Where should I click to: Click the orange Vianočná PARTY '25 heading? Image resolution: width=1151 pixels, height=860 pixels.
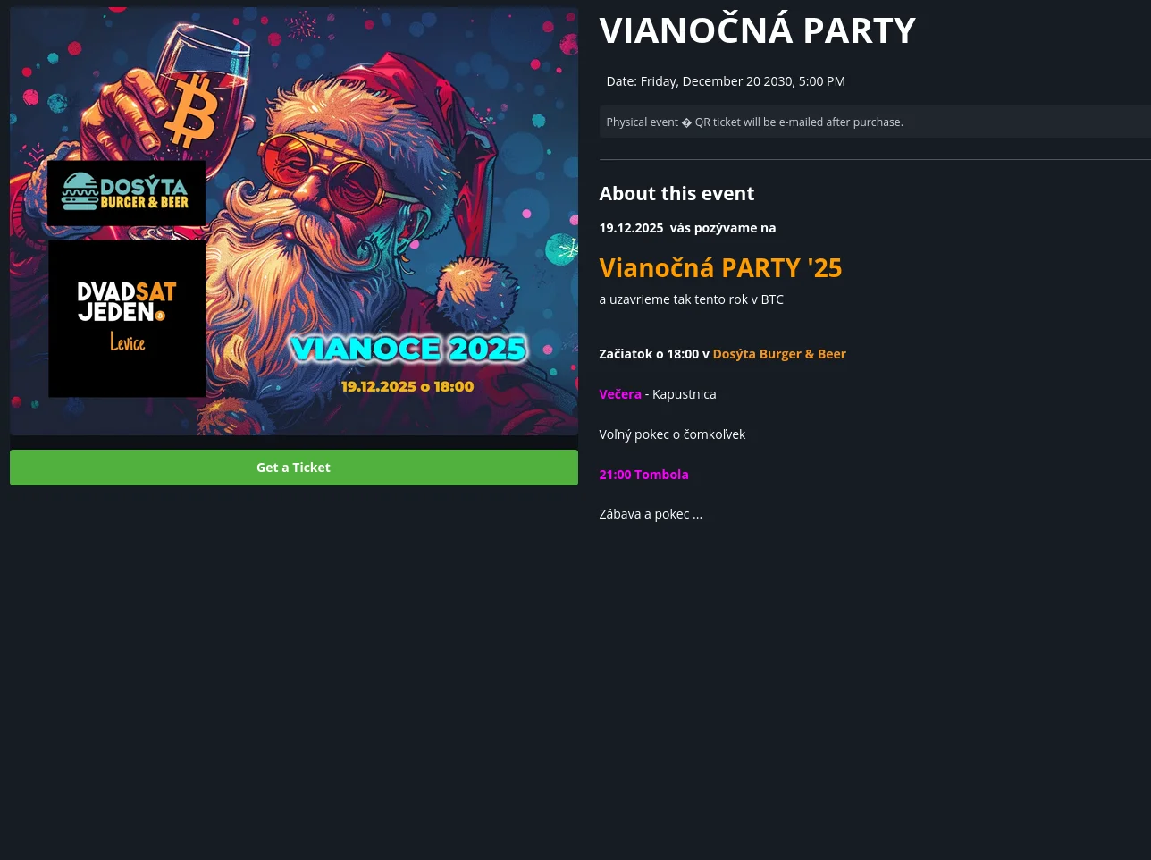tap(720, 267)
